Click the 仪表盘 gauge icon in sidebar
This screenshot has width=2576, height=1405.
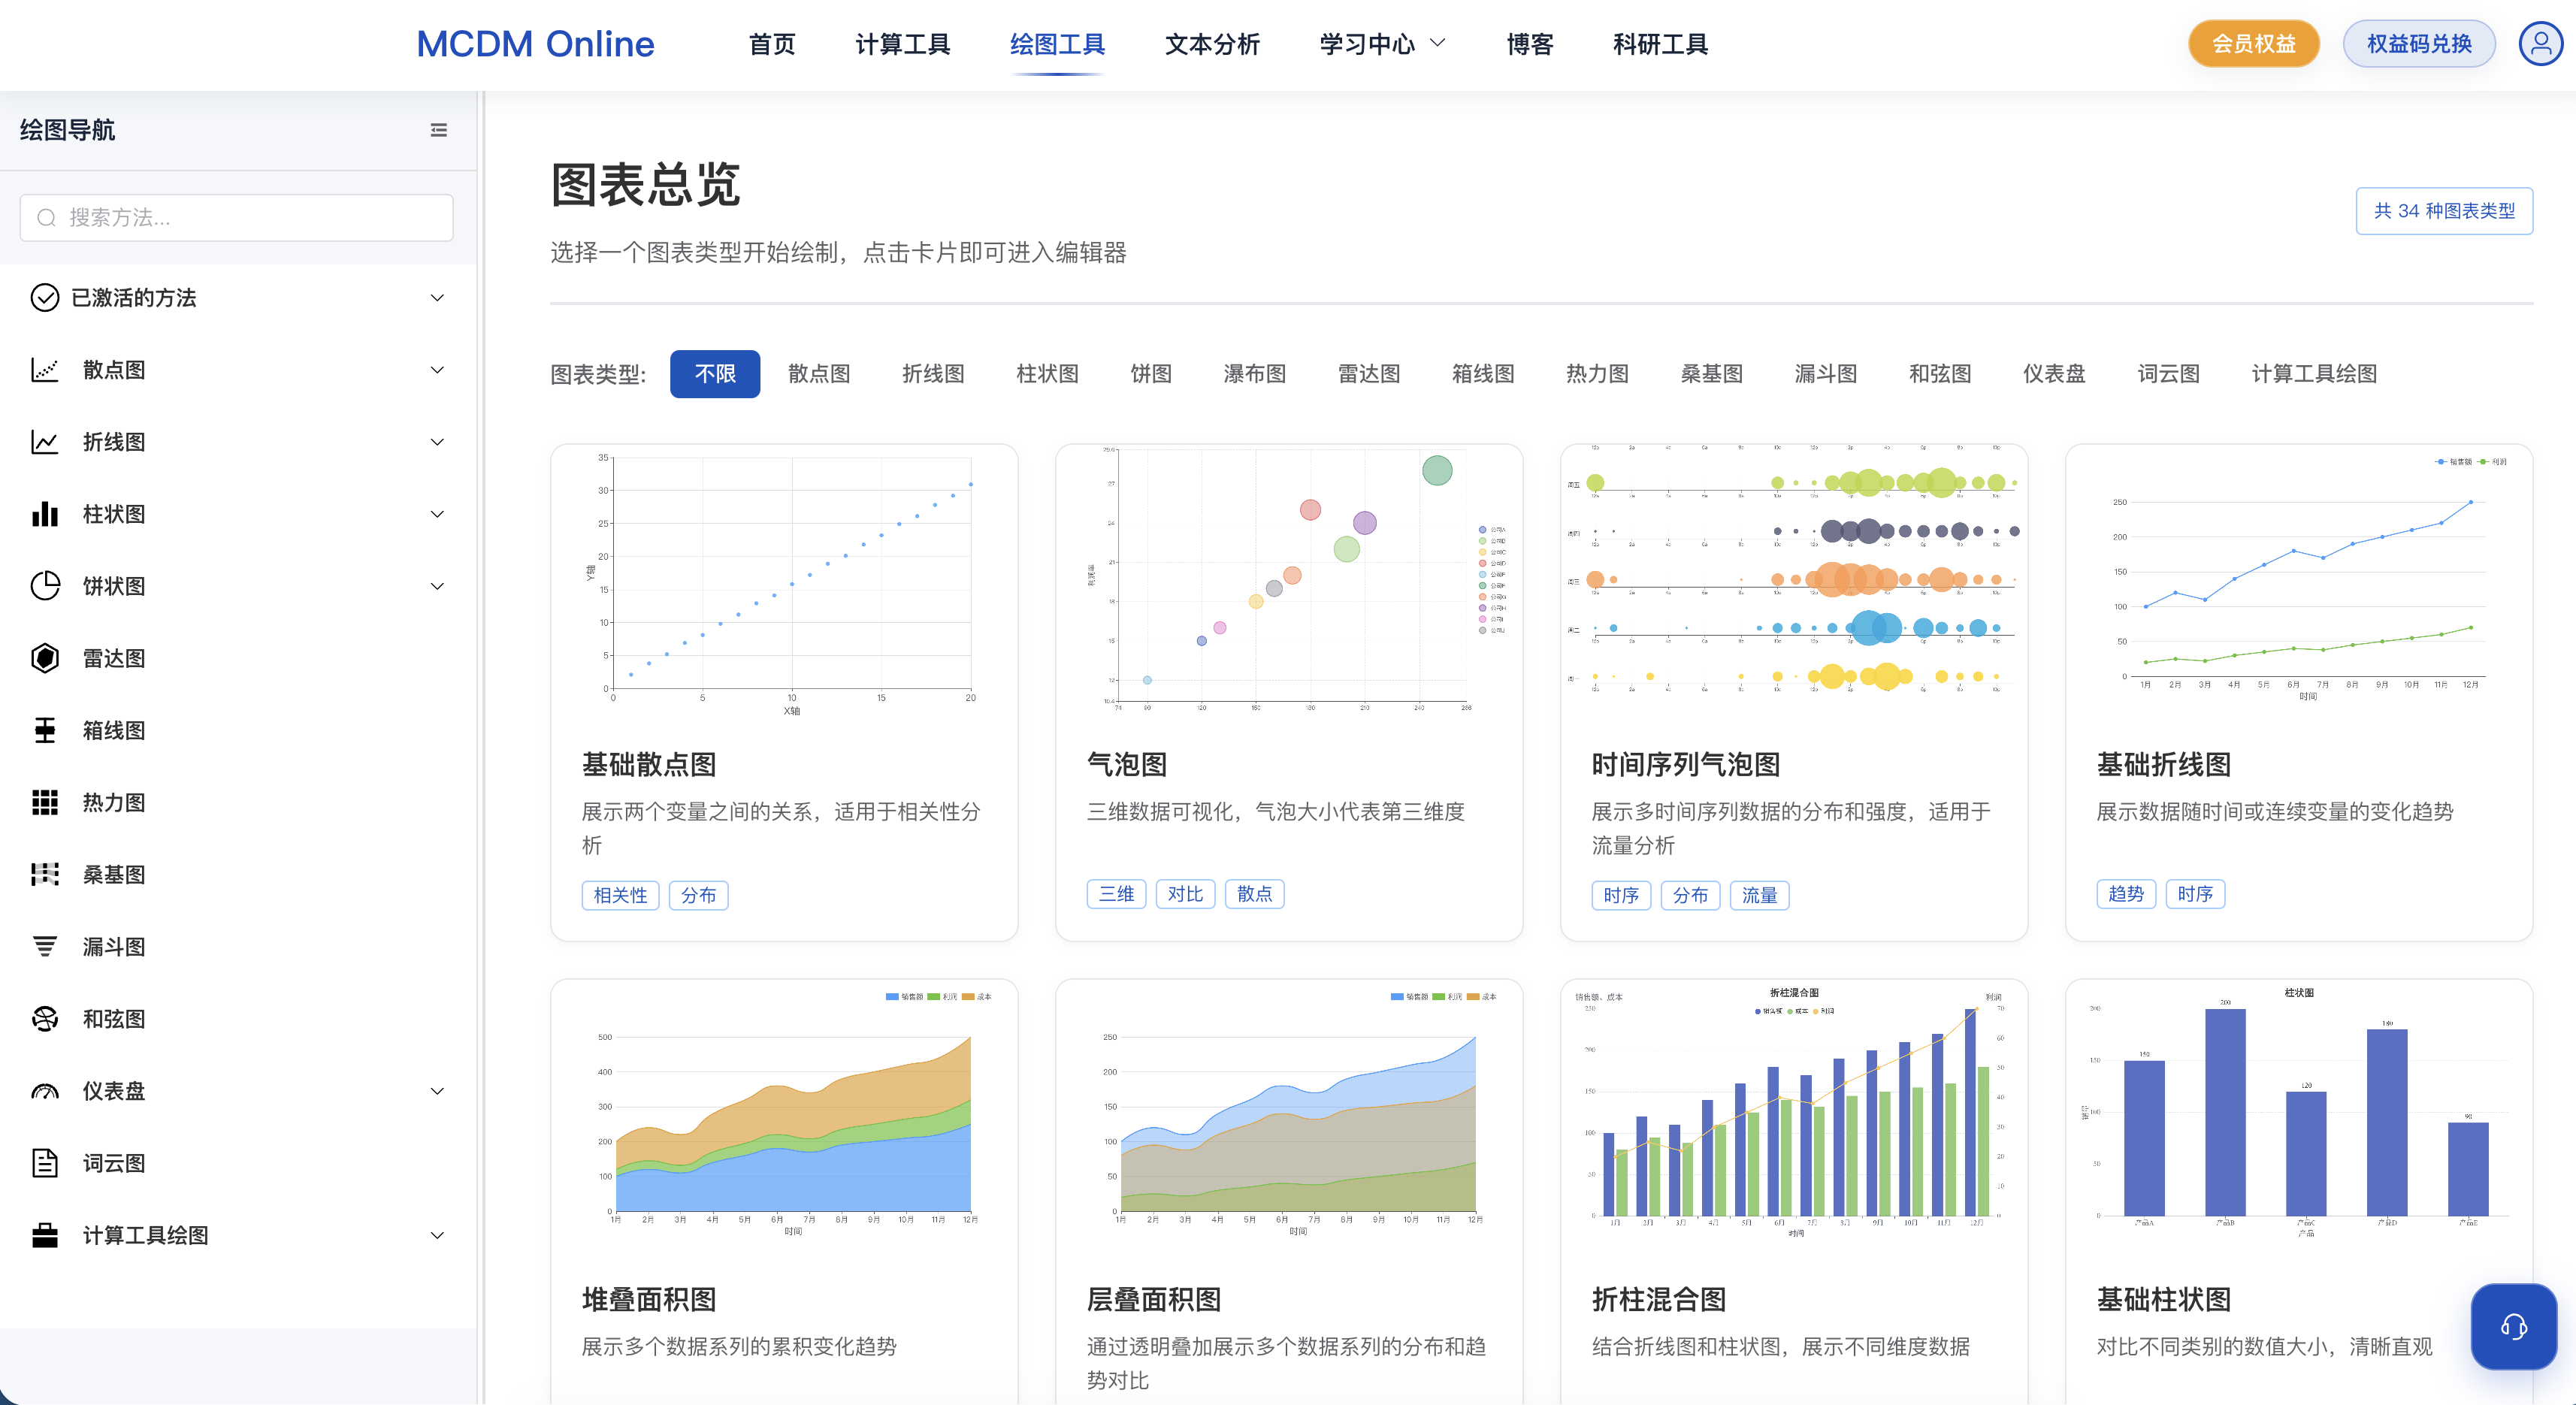[44, 1091]
